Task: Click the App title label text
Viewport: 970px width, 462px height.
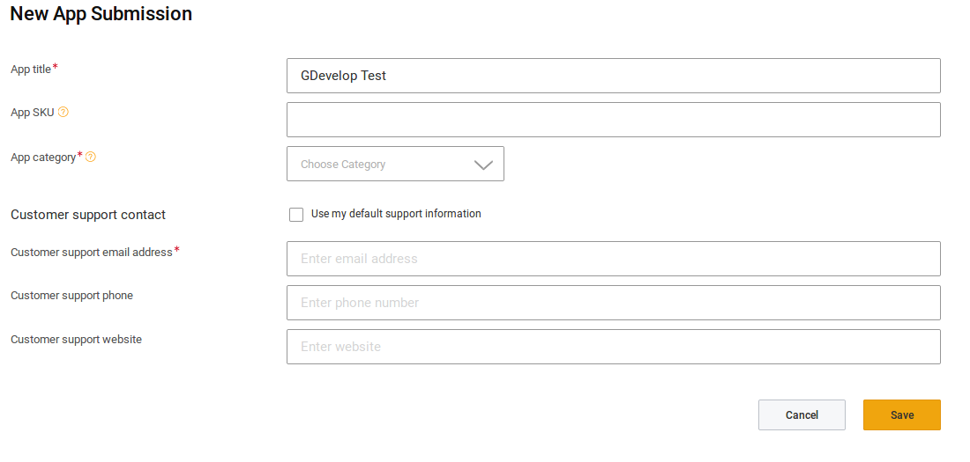Action: [x=31, y=70]
